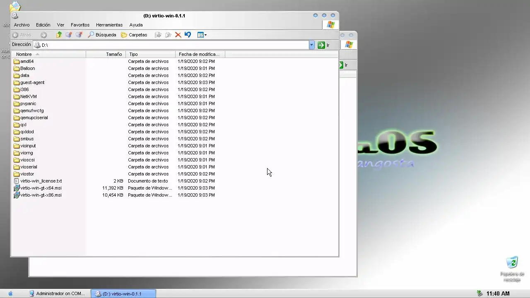The width and height of the screenshot is (530, 298).
Task: Sort by the Nombre column header
Action: (x=48, y=54)
